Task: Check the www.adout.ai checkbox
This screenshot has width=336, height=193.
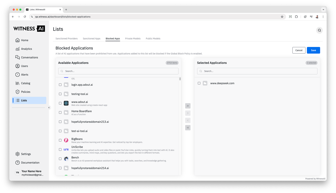Action: [60, 103]
